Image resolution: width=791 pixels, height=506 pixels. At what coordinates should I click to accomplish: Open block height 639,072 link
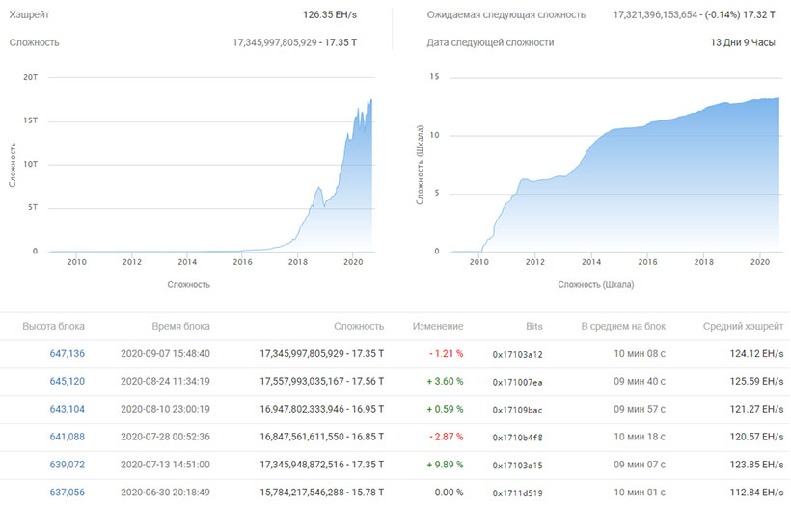67,465
